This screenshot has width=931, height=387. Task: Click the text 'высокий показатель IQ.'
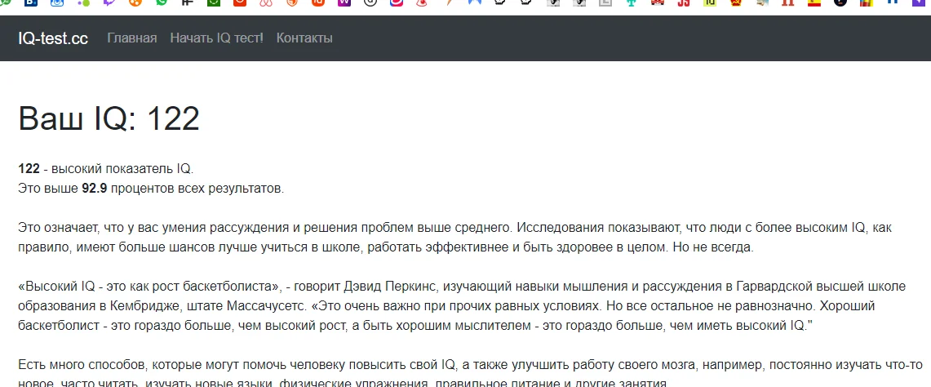coord(122,170)
